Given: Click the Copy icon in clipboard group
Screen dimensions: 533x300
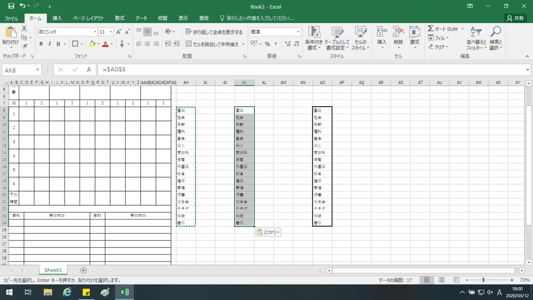Looking at the screenshot, I should (24, 37).
